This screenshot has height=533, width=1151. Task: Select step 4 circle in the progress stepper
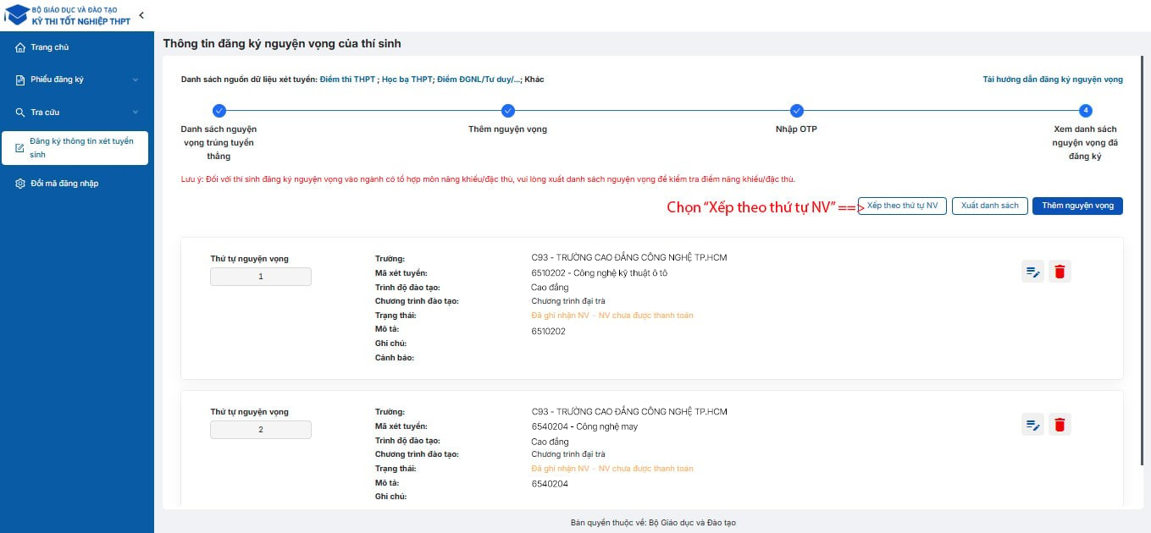1086,110
